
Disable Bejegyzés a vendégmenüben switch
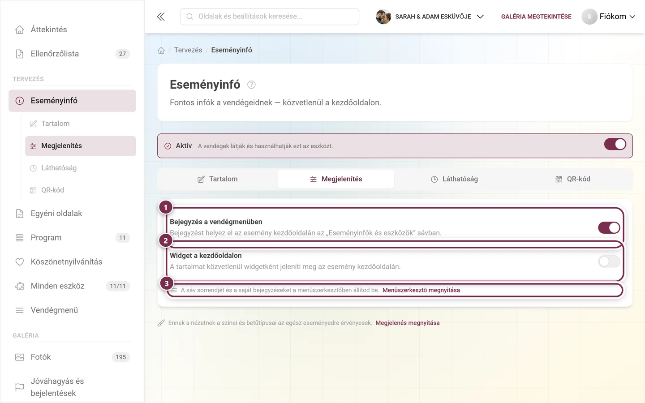click(x=609, y=227)
